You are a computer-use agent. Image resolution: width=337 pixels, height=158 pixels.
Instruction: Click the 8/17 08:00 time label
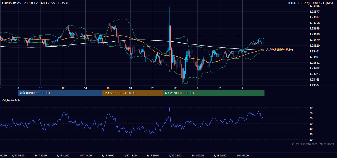tap(18, 156)
